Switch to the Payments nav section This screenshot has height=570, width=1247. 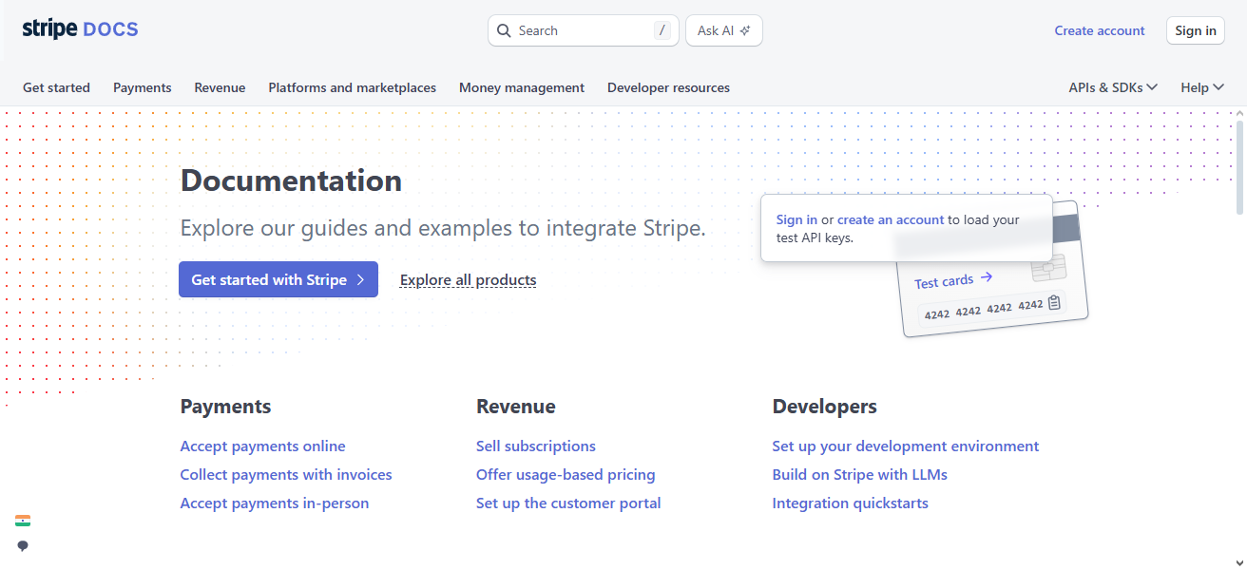tap(142, 86)
